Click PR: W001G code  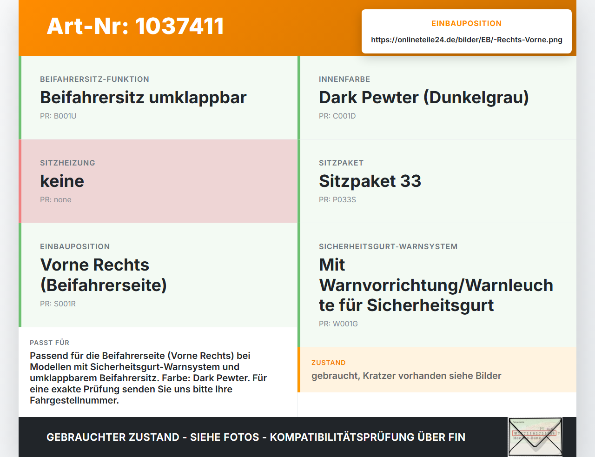338,324
